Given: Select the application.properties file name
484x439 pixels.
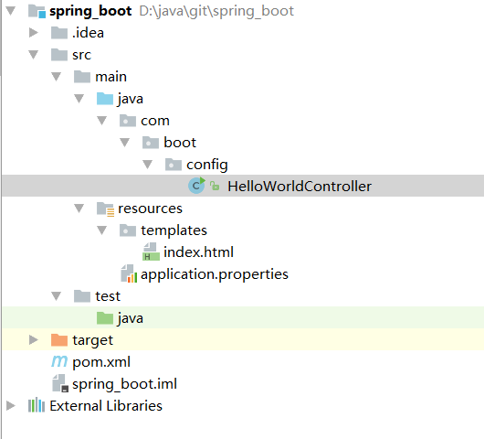Looking at the screenshot, I should coord(215,274).
